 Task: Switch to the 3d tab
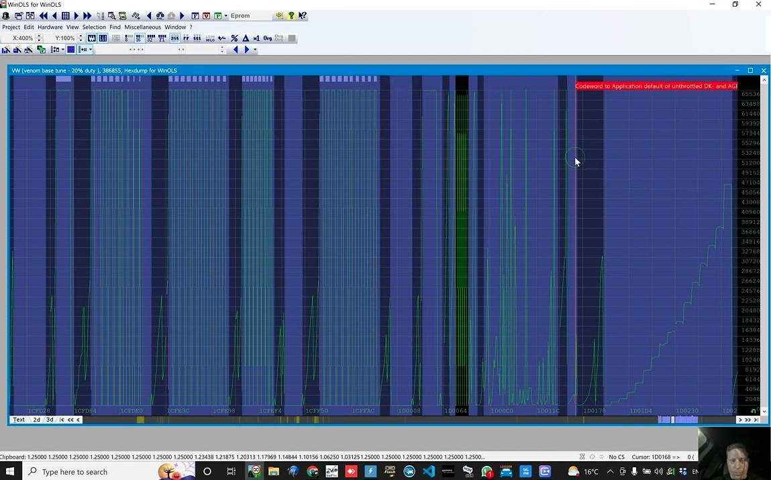(x=49, y=420)
